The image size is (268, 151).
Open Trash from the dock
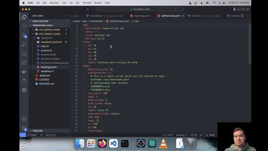(191, 143)
